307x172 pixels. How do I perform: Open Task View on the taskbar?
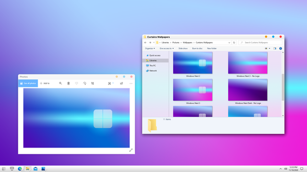pos(12,169)
